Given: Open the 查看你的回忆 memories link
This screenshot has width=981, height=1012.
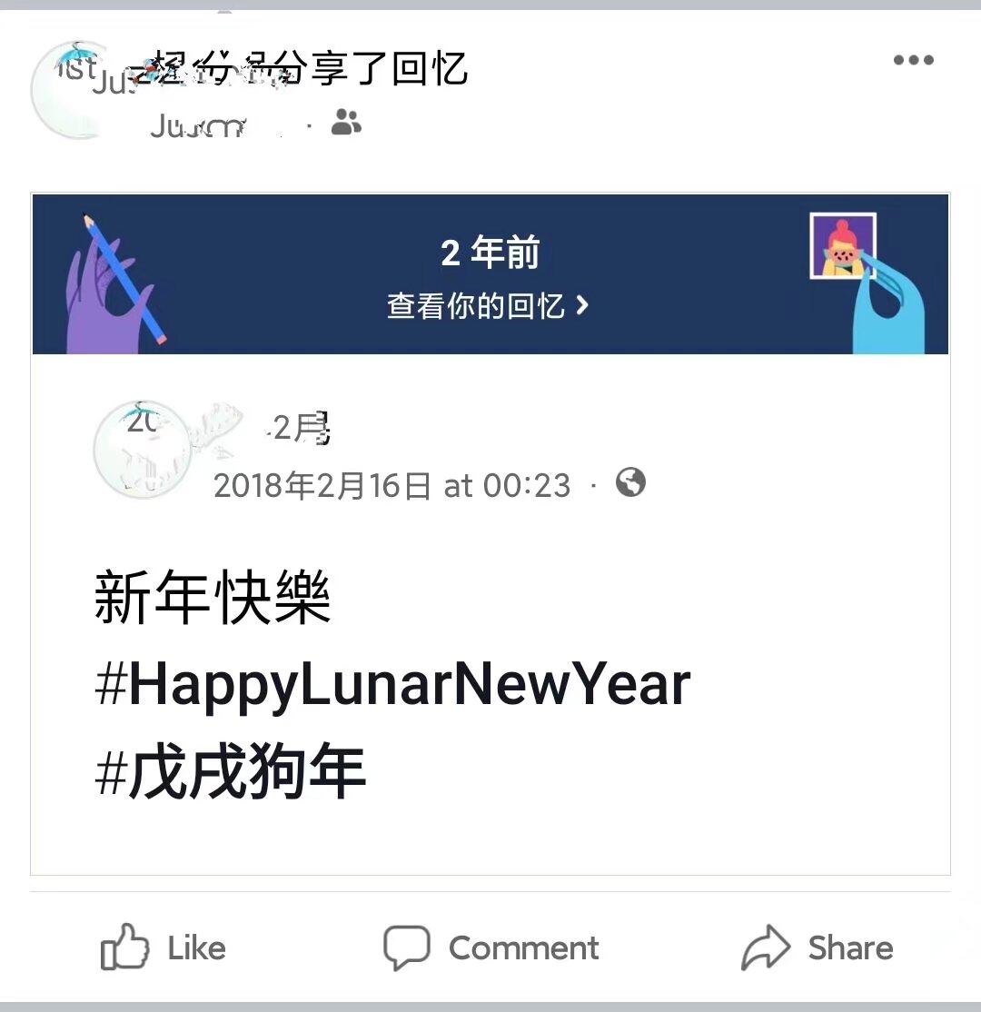Looking at the screenshot, I should pyautogui.click(x=487, y=306).
